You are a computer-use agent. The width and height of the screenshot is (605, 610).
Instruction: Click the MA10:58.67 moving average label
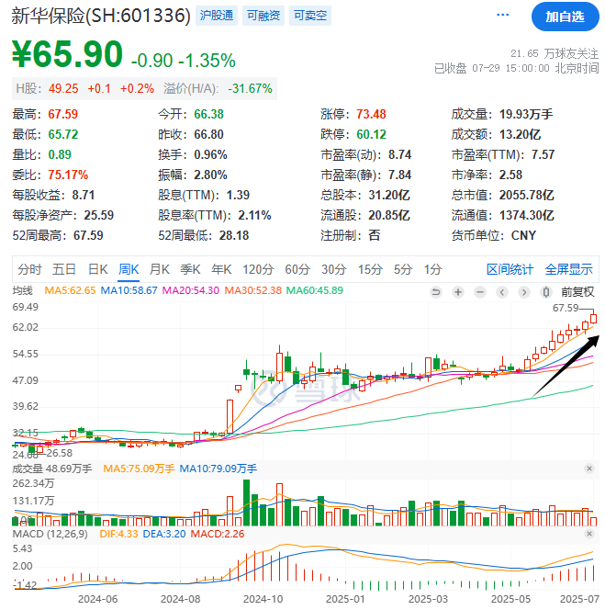pos(129,290)
